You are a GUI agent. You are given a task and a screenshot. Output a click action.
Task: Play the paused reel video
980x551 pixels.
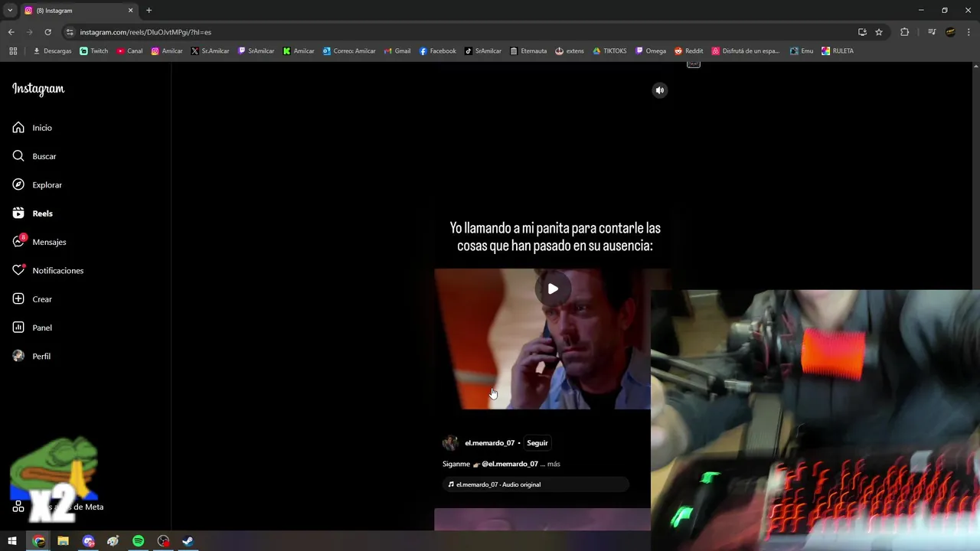click(x=553, y=289)
